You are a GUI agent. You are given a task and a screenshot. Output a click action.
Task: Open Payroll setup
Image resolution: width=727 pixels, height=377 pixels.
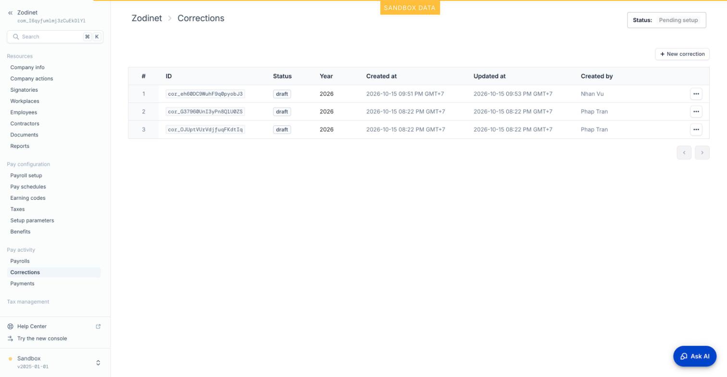tap(26, 176)
